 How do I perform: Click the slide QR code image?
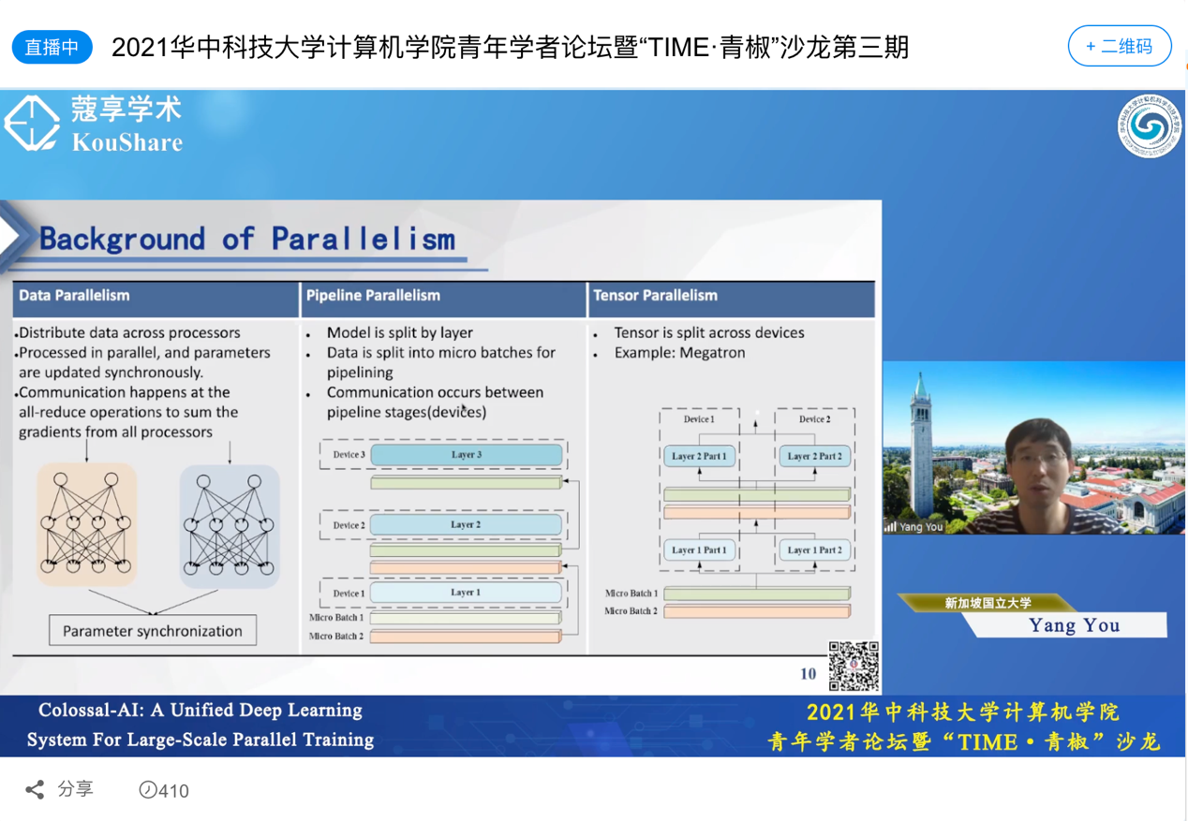pos(854,666)
